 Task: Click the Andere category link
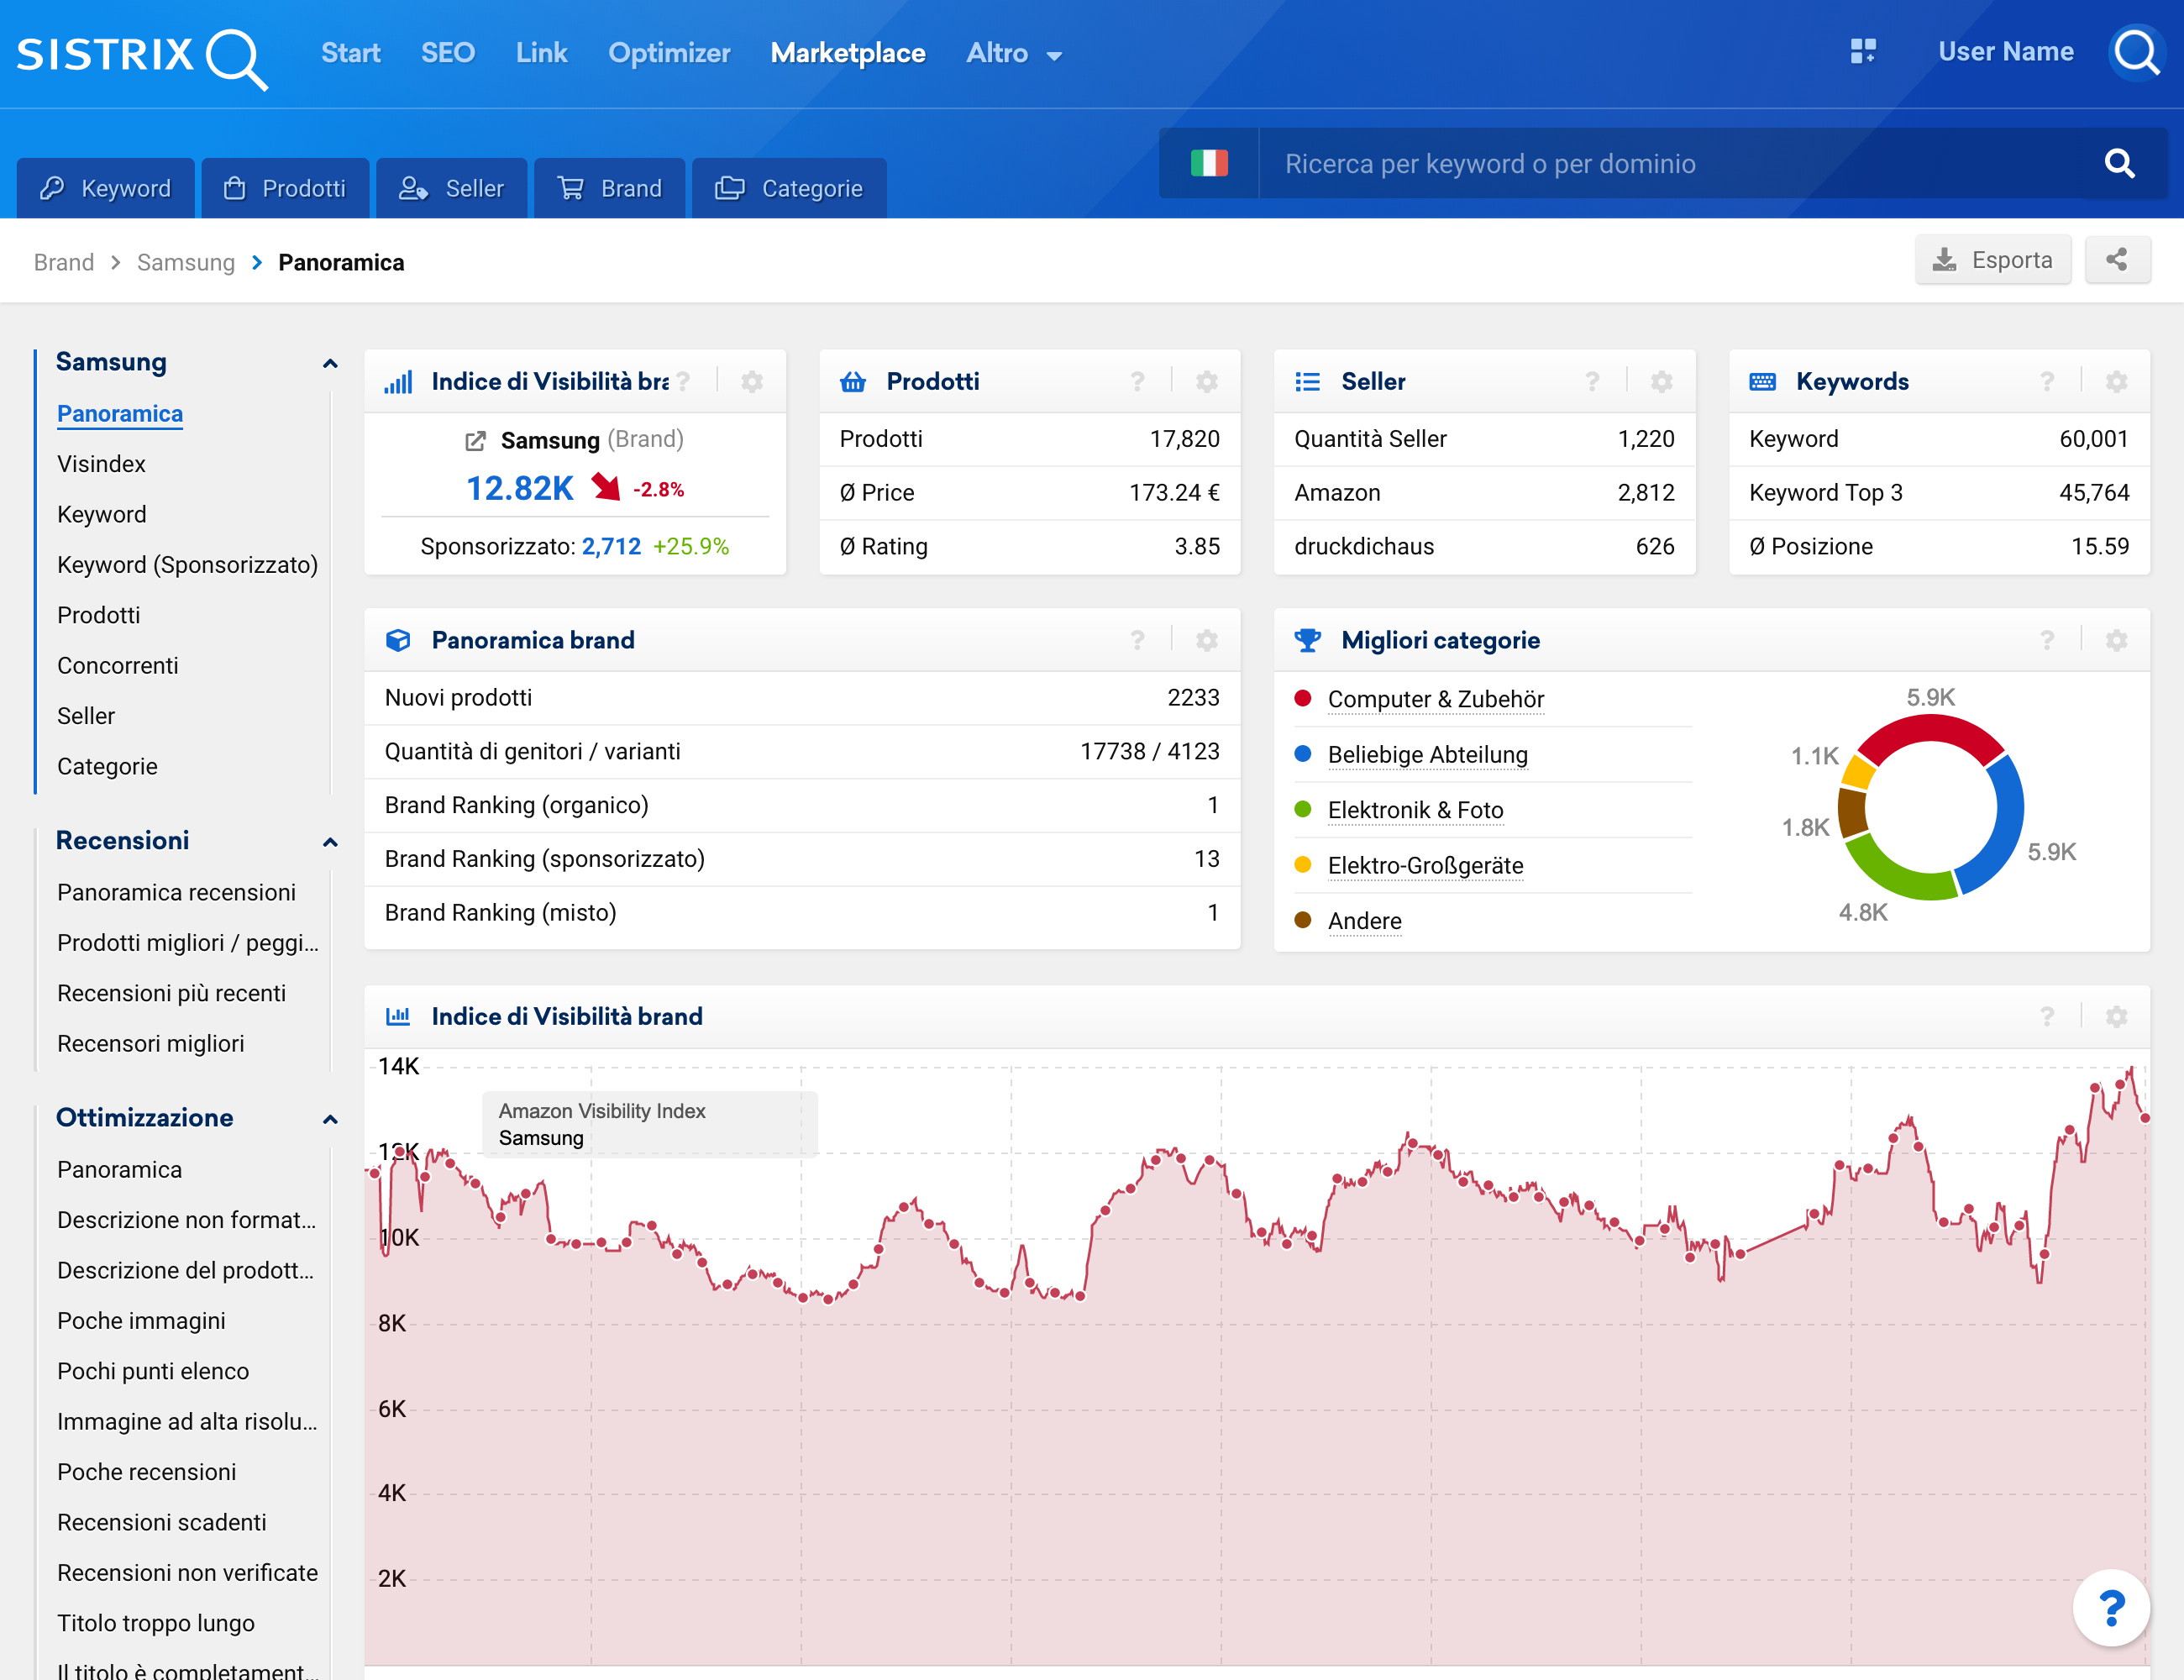pyautogui.click(x=1364, y=921)
